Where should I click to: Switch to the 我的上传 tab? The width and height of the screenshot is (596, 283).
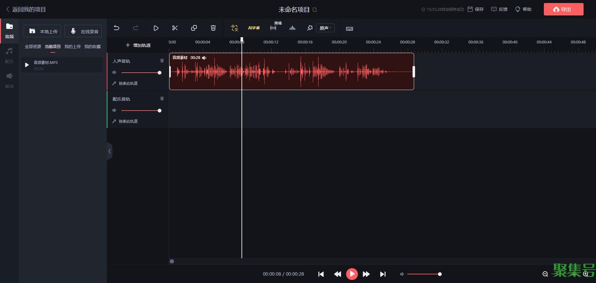tap(73, 47)
